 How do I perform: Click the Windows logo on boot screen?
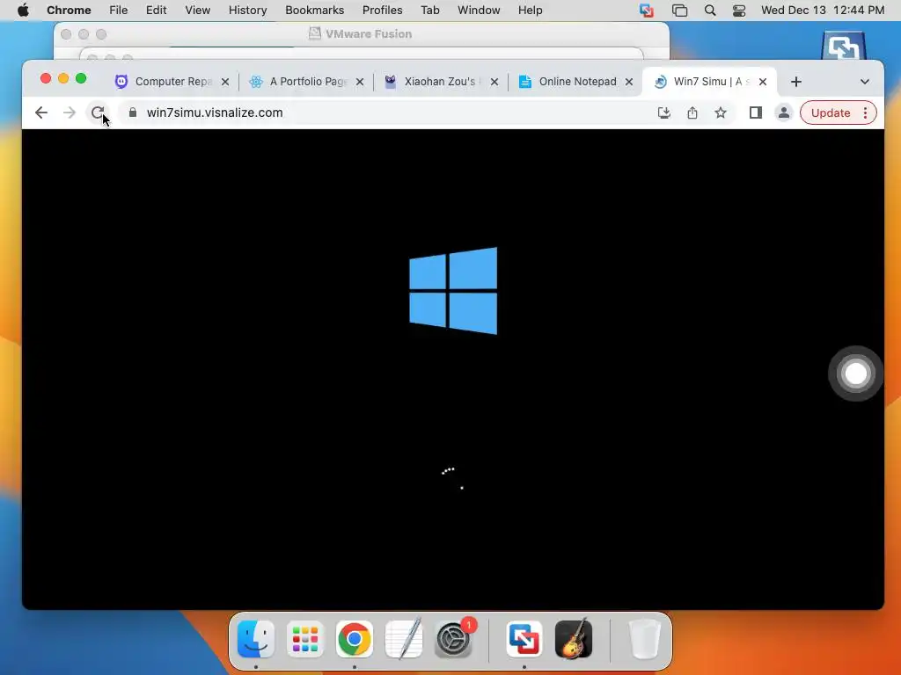pyautogui.click(x=453, y=290)
